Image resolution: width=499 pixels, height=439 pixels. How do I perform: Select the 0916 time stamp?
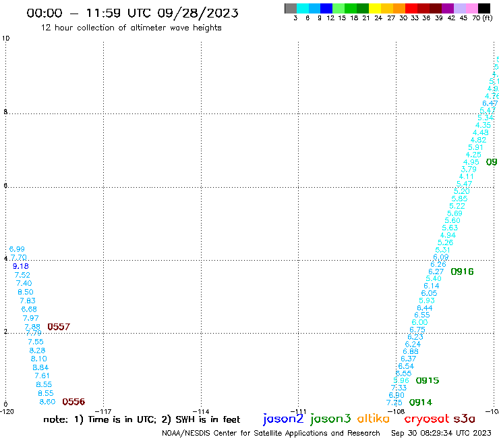pyautogui.click(x=462, y=272)
